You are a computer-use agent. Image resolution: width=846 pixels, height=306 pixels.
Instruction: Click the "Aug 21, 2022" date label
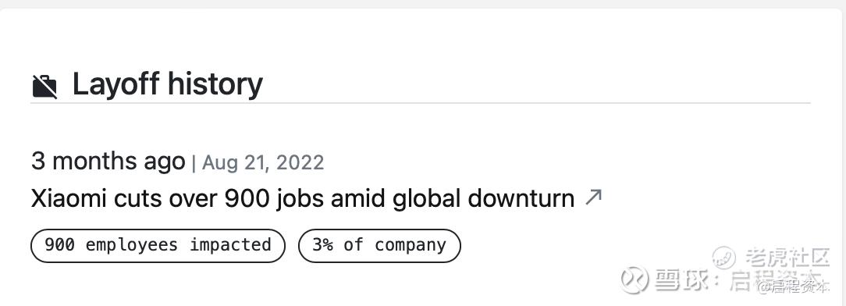click(263, 162)
